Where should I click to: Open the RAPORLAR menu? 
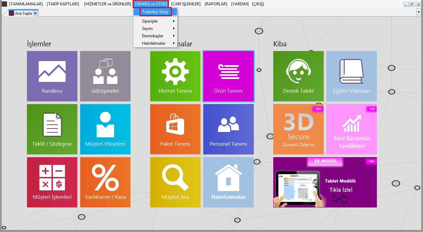tap(216, 4)
